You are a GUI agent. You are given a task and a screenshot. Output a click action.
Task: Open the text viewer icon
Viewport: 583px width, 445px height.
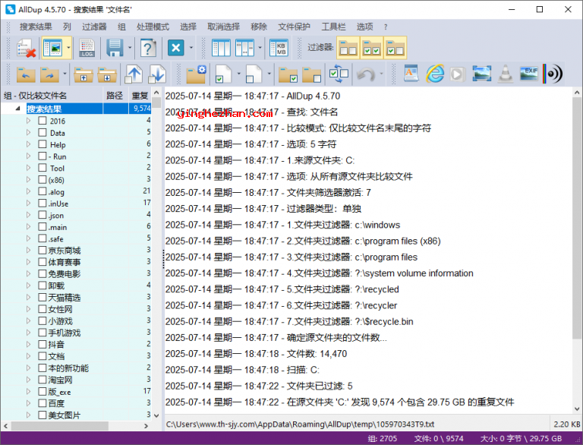coord(411,74)
